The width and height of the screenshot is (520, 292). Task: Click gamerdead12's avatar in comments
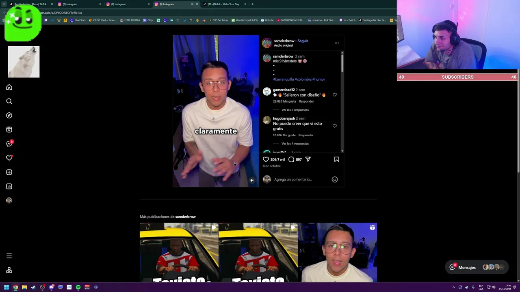(267, 91)
